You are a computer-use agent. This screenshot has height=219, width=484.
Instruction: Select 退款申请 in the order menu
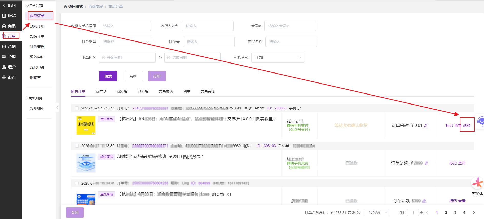click(x=37, y=57)
